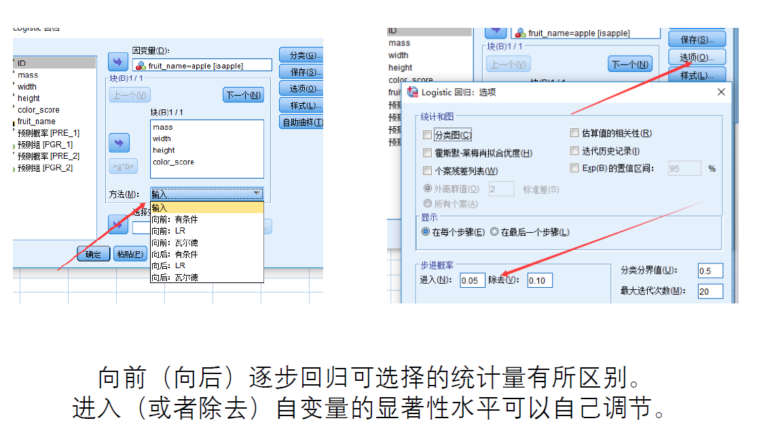This screenshot has height=427, width=772.
Task: Select height in right window's list
Action: tap(401, 67)
